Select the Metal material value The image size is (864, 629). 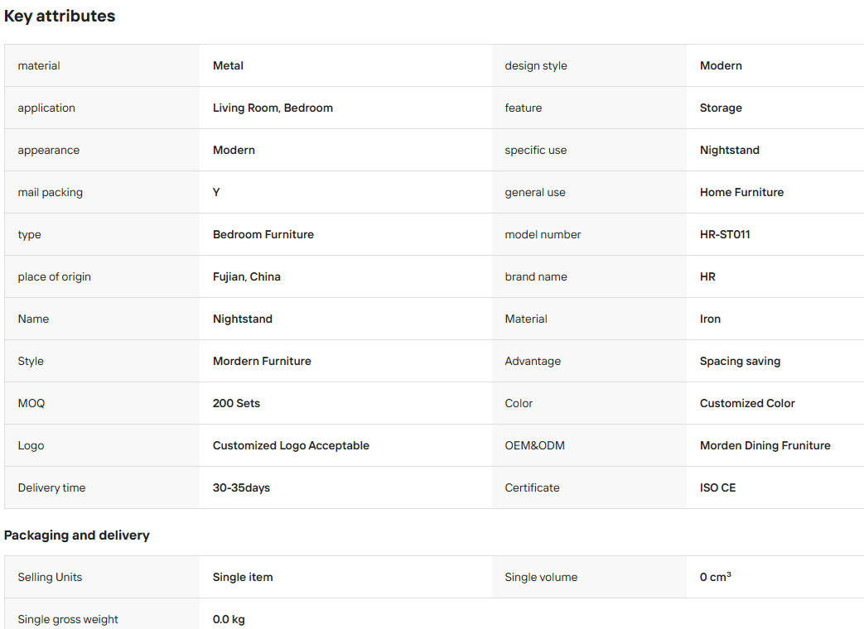pyautogui.click(x=228, y=65)
